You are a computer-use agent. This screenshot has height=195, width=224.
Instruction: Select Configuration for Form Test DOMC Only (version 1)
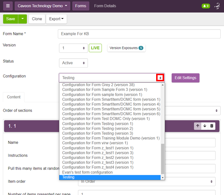coord(110,119)
